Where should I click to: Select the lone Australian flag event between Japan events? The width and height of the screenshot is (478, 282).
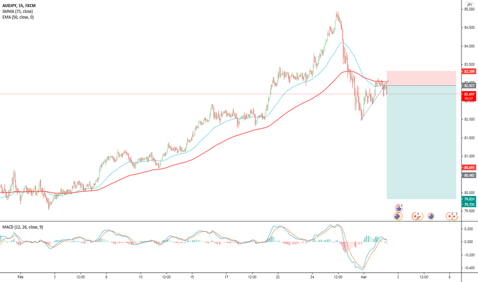pyautogui.click(x=431, y=216)
